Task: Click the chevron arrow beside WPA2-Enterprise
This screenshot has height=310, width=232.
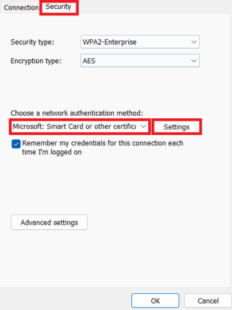Action: pos(194,42)
